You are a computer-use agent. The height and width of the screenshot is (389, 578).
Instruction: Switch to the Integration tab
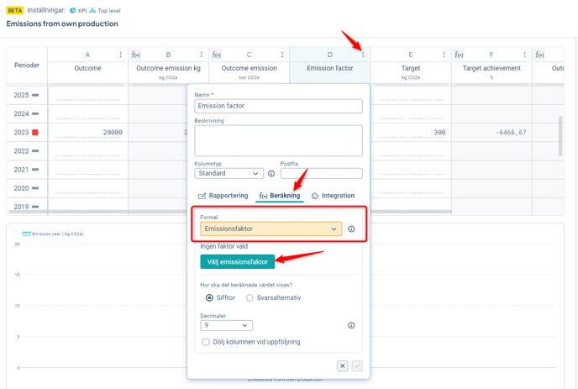pos(333,196)
